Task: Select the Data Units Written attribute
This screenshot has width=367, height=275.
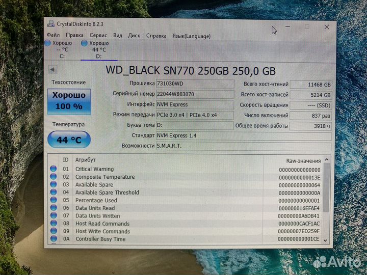Action: point(97,216)
